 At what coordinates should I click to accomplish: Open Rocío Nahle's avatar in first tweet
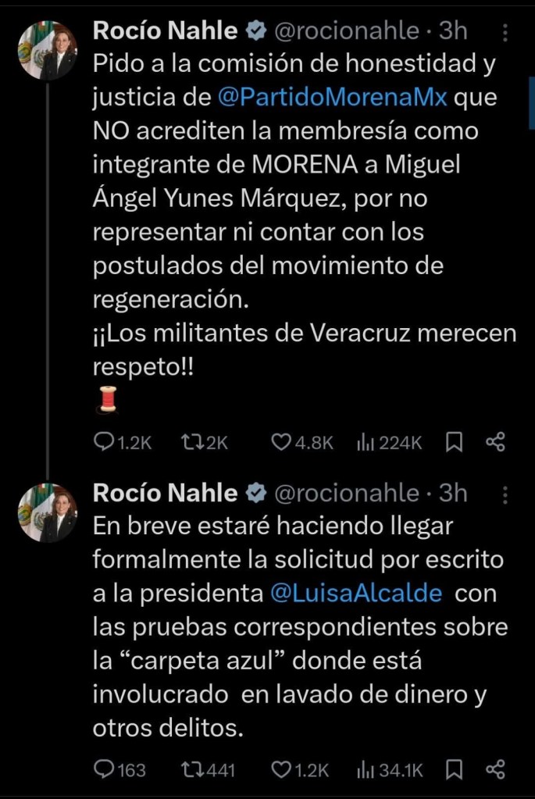[x=47, y=49]
